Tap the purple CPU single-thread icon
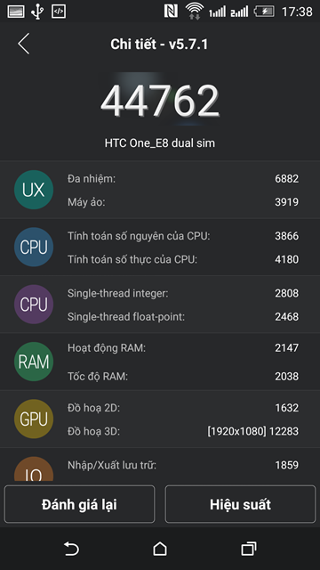This screenshot has height=570, width=320. pyautogui.click(x=34, y=305)
